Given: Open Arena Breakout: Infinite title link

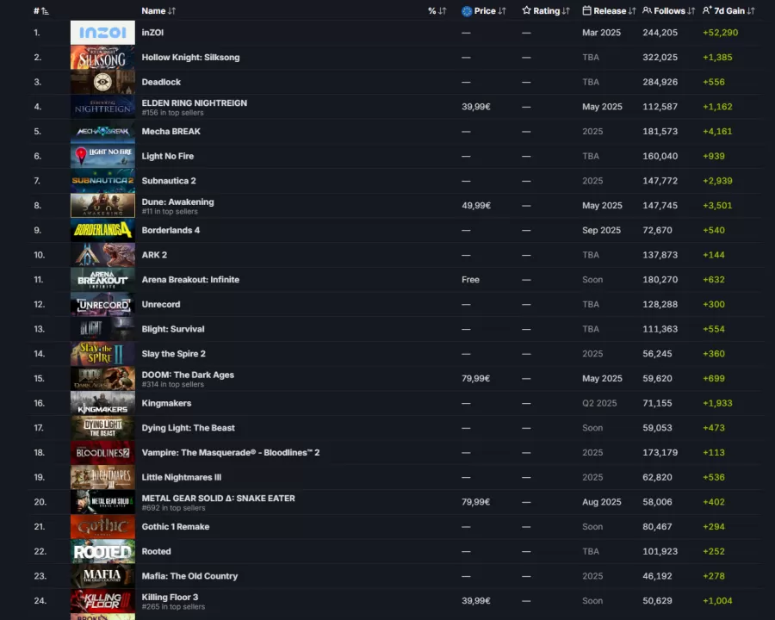Looking at the screenshot, I should 190,280.
